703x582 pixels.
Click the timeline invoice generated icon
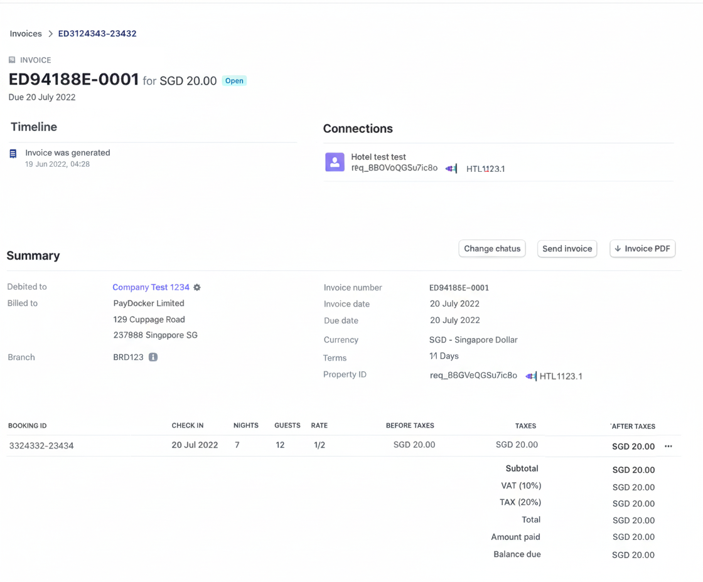(x=13, y=154)
